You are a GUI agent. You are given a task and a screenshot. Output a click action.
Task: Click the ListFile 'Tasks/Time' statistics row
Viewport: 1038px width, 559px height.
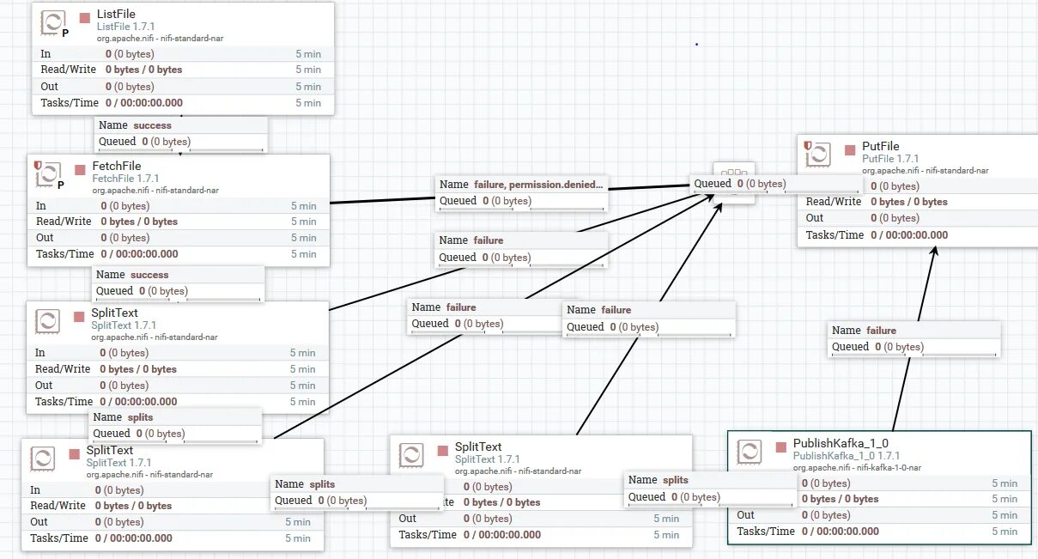tap(181, 103)
